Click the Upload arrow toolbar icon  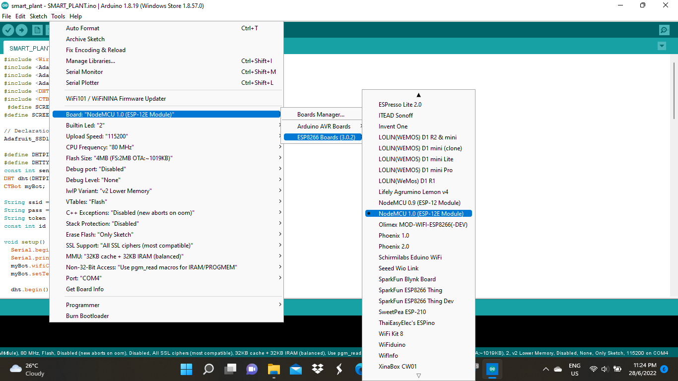pos(22,30)
